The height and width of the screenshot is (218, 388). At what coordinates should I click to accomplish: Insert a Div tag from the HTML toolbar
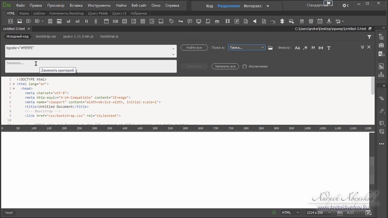click(x=10, y=22)
